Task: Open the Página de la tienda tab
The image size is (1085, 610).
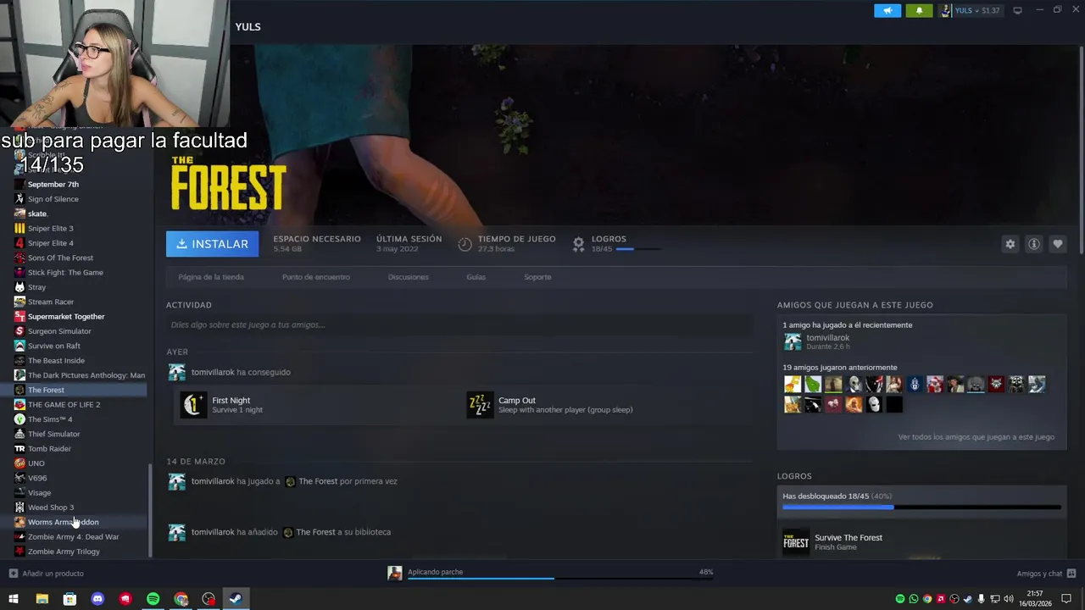Action: point(211,277)
